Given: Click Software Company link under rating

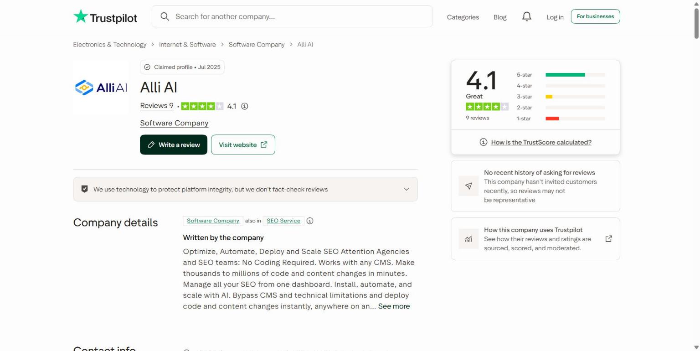Looking at the screenshot, I should [174, 123].
